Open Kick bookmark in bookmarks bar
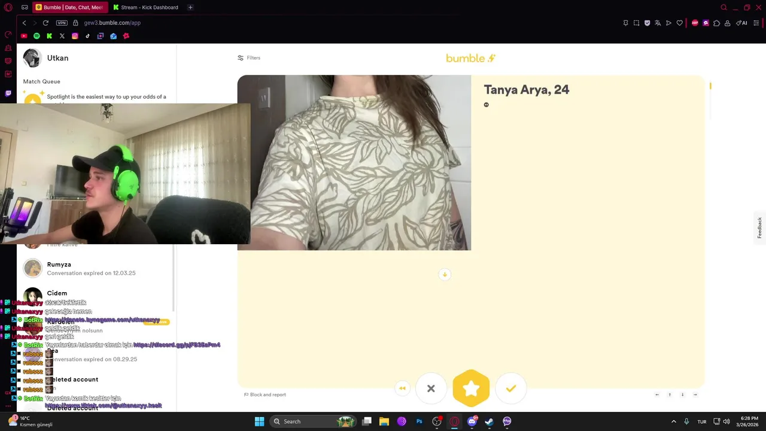The image size is (766, 431). (x=49, y=36)
